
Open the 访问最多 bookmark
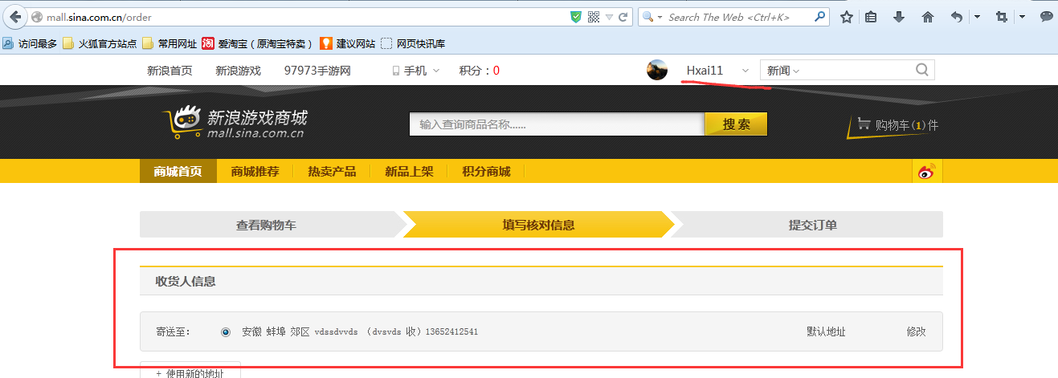pyautogui.click(x=30, y=43)
